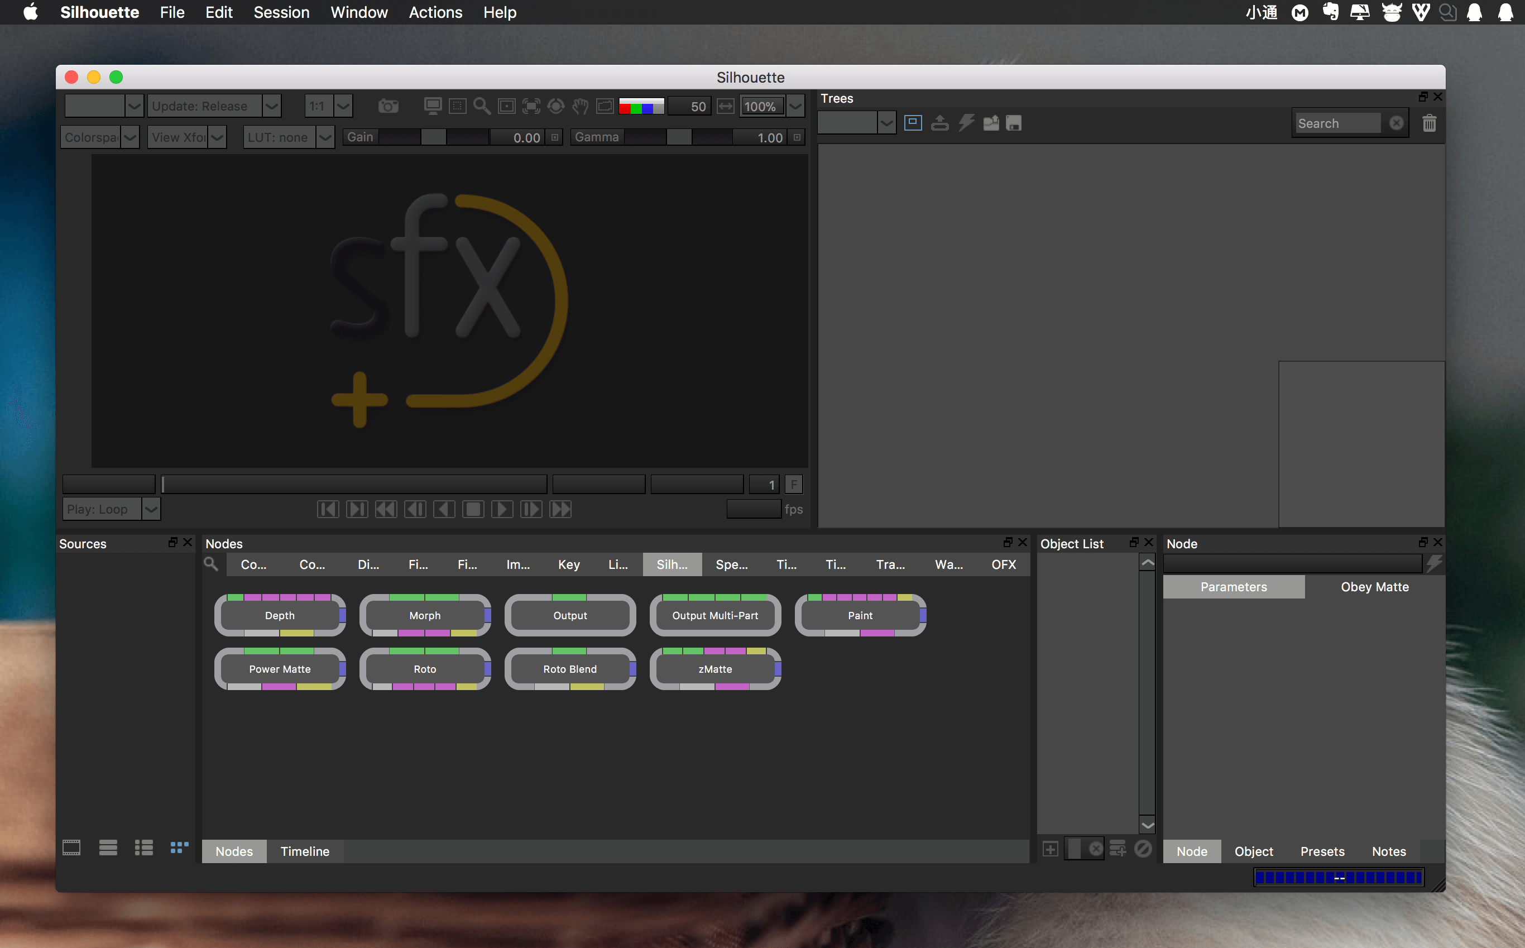Select the magnifier zoom tool
Screen dimensions: 1525x948
481,106
